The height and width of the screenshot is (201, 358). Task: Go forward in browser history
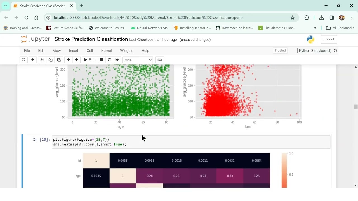(16, 18)
